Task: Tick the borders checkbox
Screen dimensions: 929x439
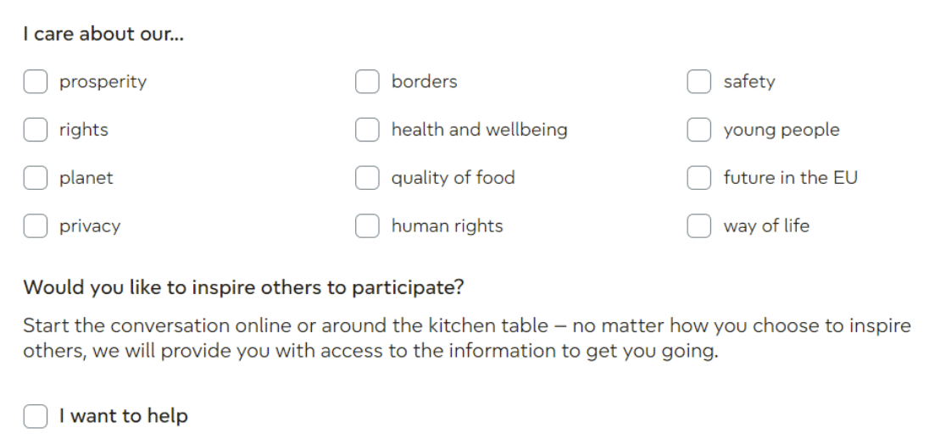Action: pyautogui.click(x=367, y=81)
